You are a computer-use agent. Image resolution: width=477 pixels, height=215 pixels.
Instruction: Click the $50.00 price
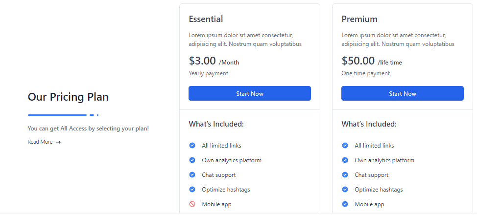358,61
